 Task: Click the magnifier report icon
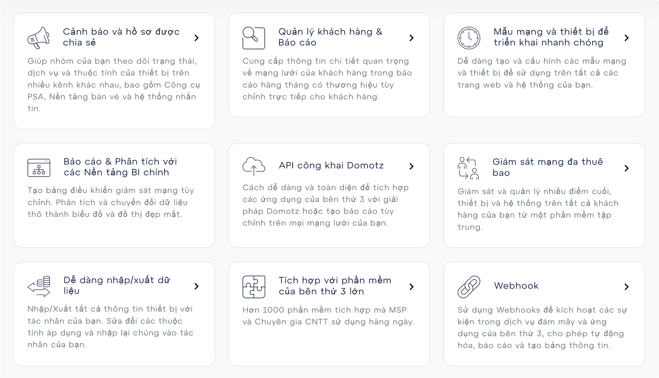point(254,38)
